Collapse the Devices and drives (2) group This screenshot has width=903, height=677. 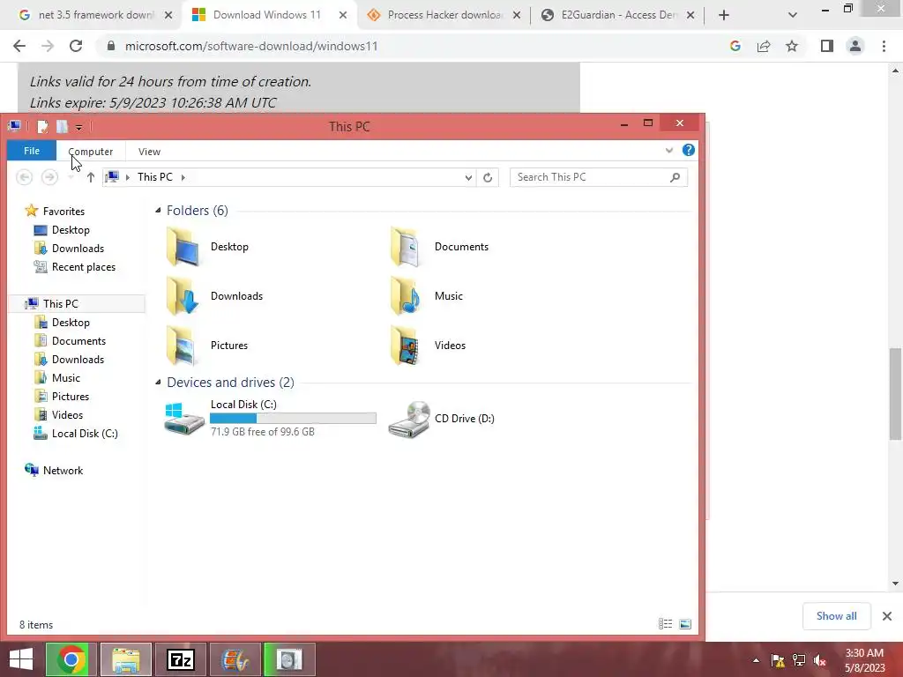coord(158,383)
